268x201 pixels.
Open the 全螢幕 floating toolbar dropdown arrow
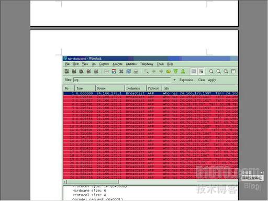click(261, 173)
